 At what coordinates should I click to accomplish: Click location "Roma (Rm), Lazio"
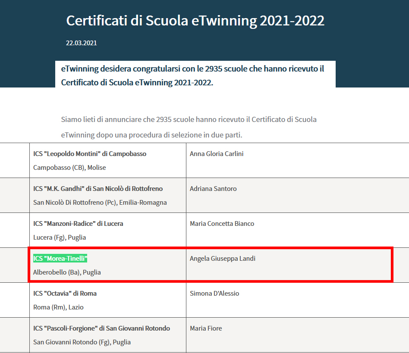point(58,307)
